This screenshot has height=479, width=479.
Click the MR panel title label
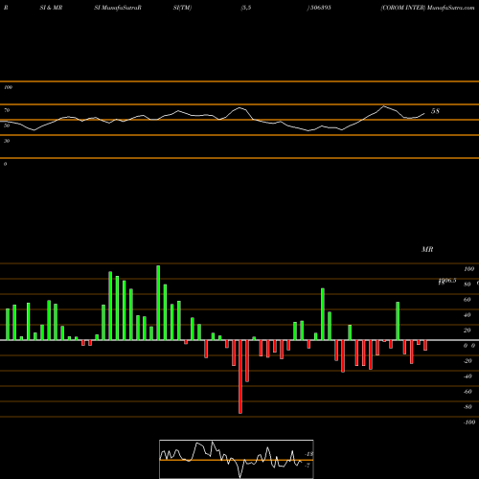(427, 249)
